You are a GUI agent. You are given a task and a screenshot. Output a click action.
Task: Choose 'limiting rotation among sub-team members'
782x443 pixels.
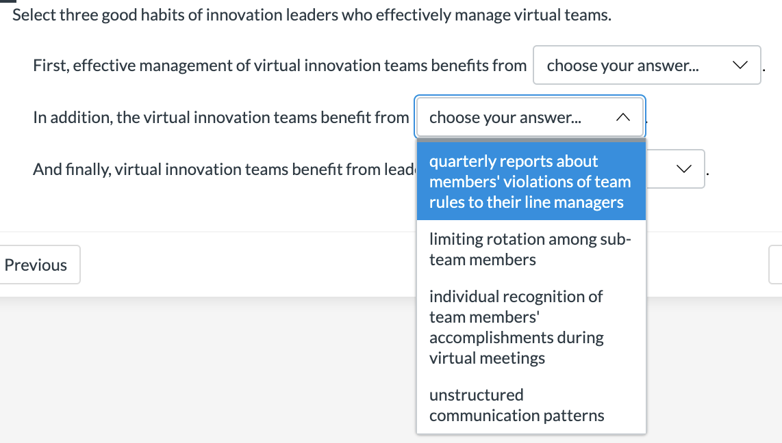coord(530,249)
